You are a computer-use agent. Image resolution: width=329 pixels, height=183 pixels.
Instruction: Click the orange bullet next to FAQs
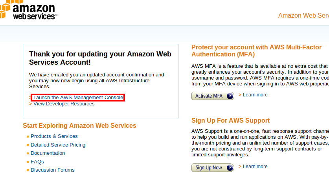tap(28, 162)
